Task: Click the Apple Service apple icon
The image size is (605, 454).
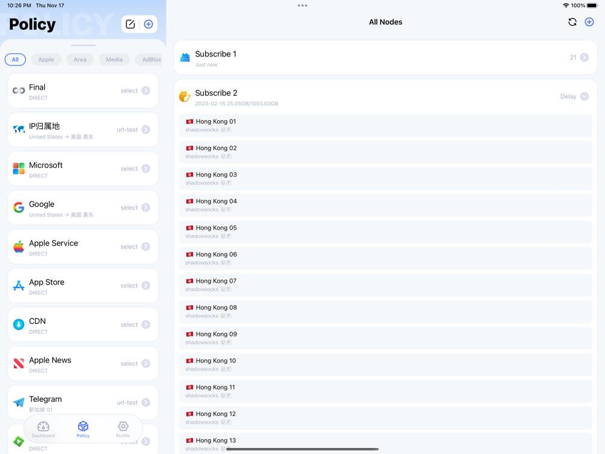Action: pyautogui.click(x=19, y=246)
